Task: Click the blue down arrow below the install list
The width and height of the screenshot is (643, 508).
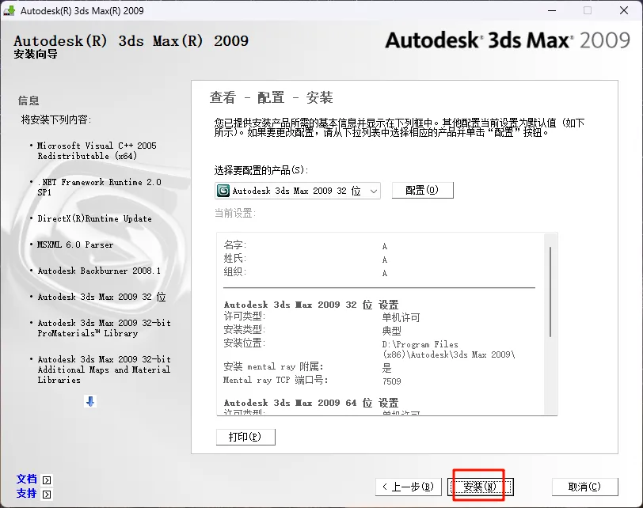Action: point(90,401)
